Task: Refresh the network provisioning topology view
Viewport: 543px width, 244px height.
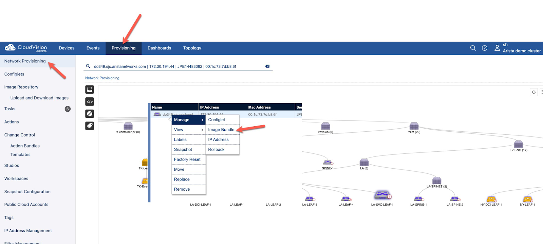Action: (533, 92)
